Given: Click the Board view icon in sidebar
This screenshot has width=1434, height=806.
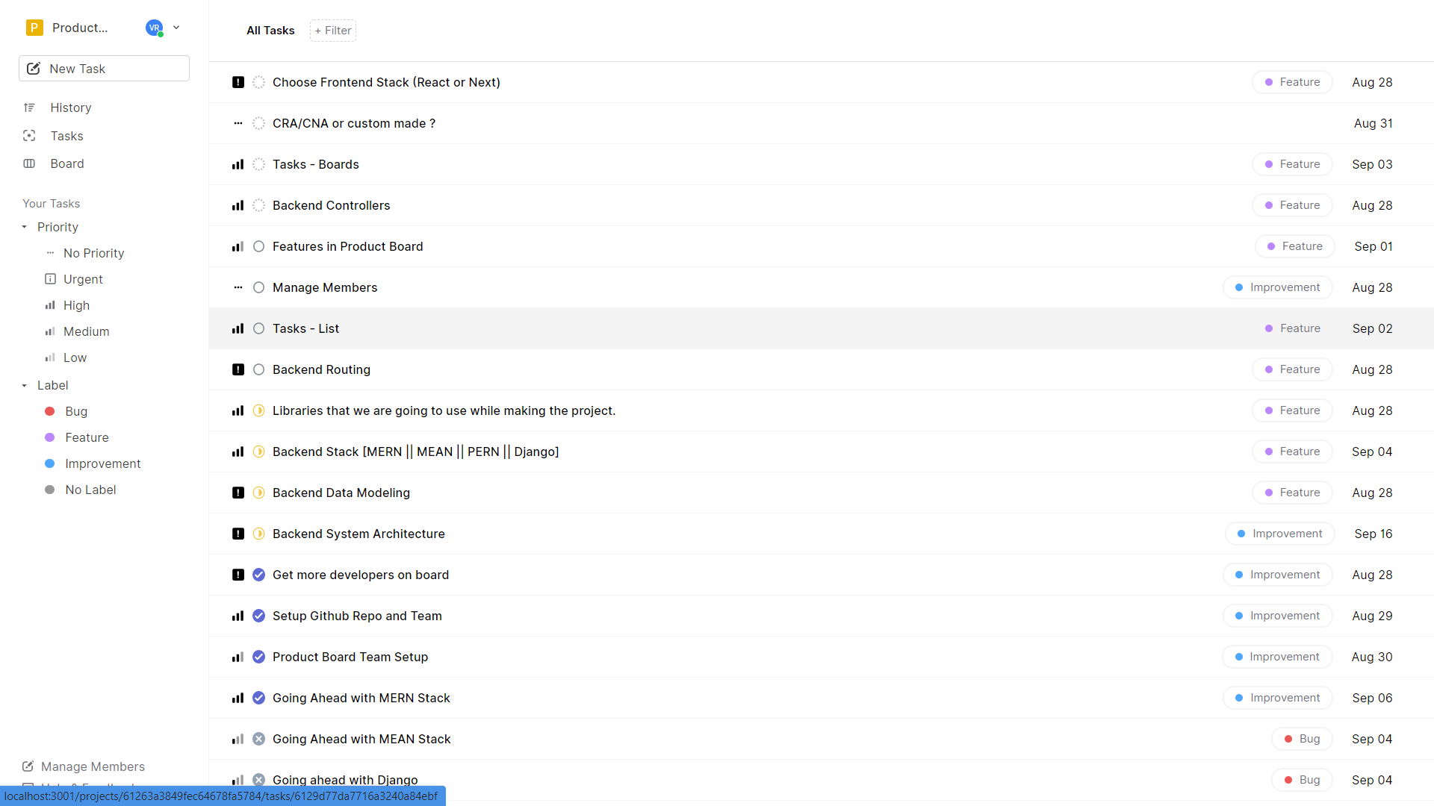Looking at the screenshot, I should pos(30,163).
